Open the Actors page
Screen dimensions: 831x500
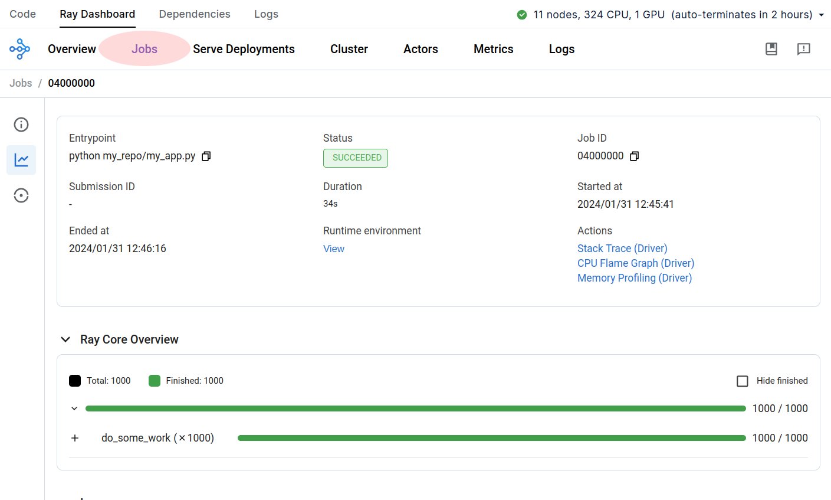click(x=421, y=49)
